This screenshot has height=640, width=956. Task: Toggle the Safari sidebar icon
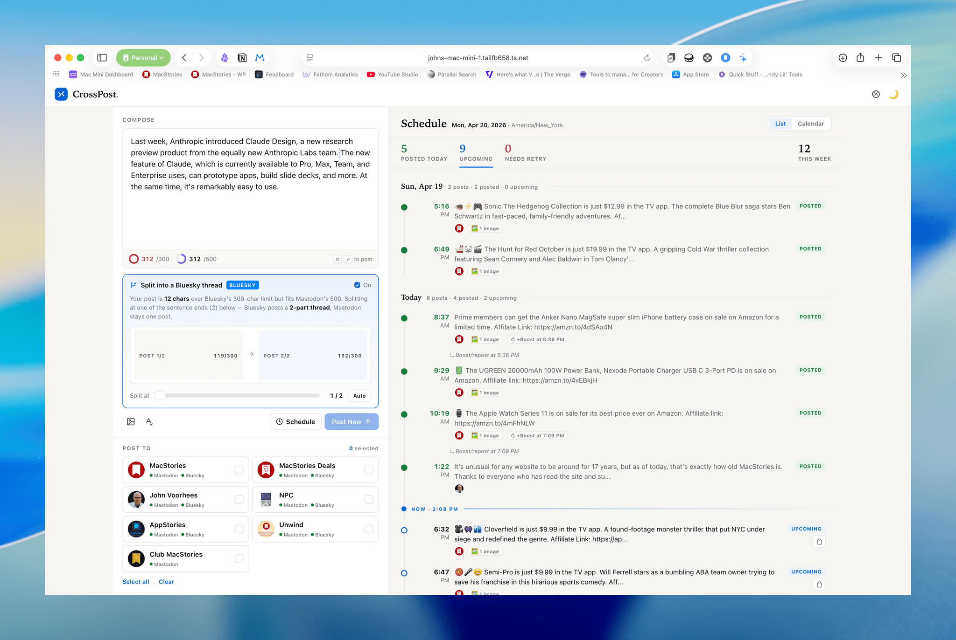(101, 57)
